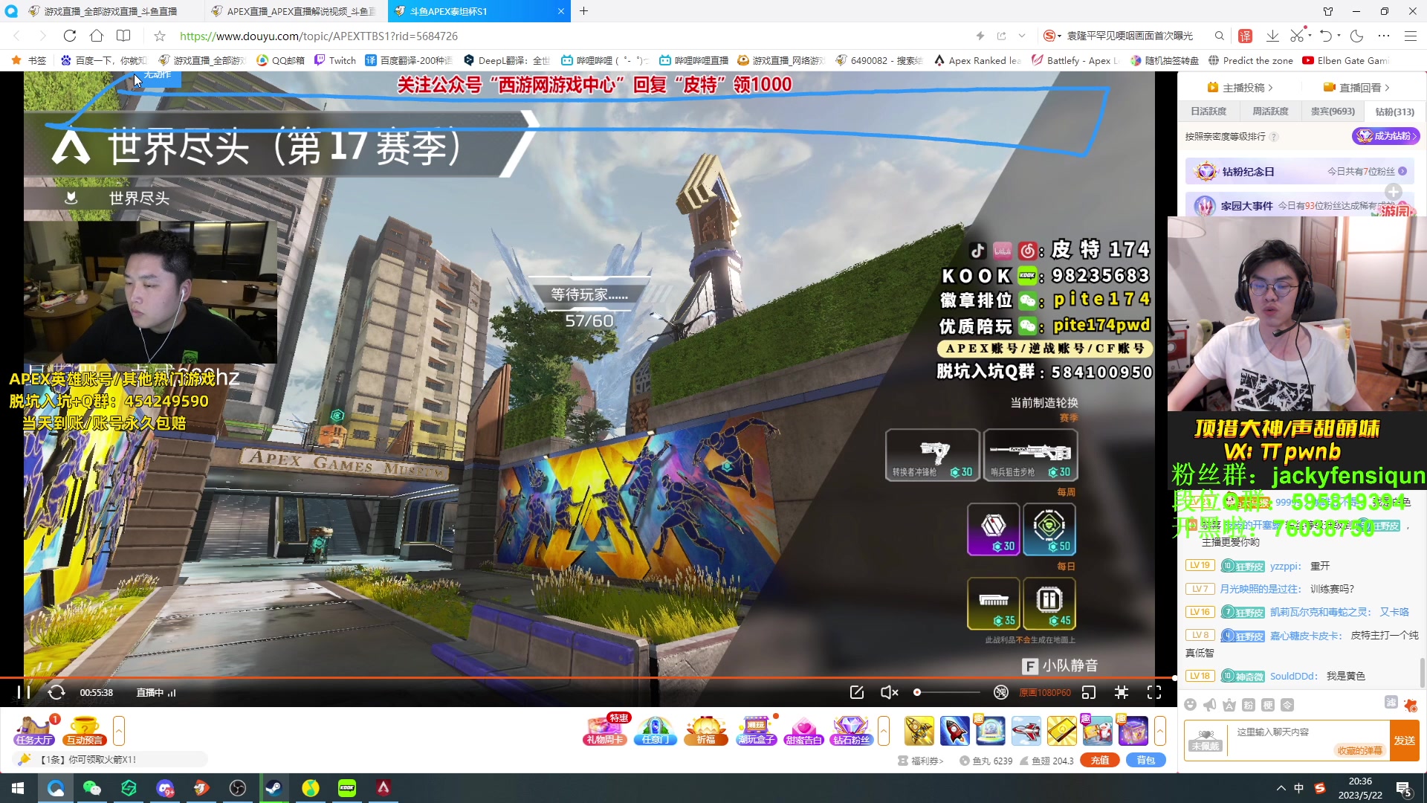Image resolution: width=1427 pixels, height=803 pixels.
Task: Open the 原画1080P60 quality selector
Action: pyautogui.click(x=1044, y=692)
